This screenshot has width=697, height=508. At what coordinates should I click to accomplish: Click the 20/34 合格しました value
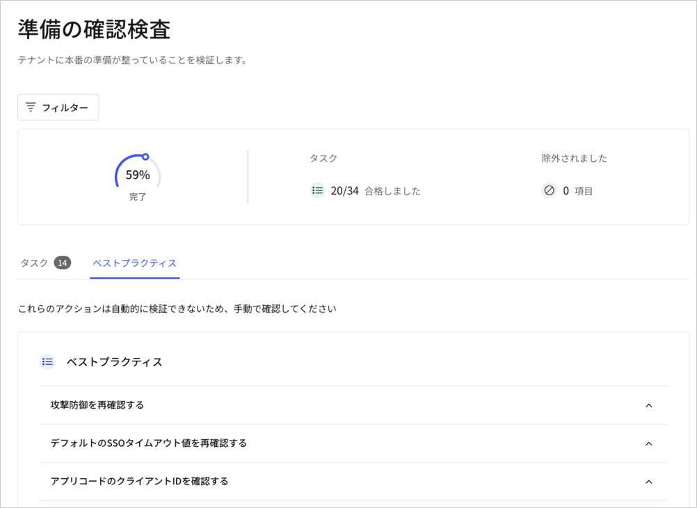[x=376, y=191]
